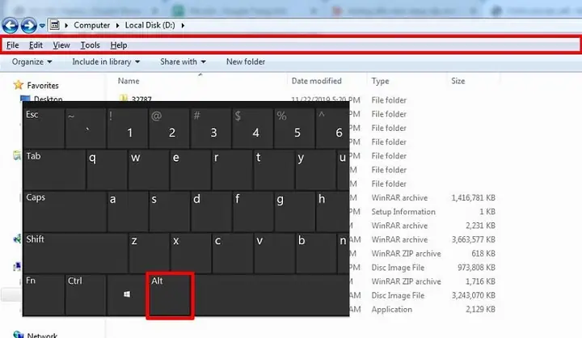Click the Network icon in sidebar
Screen dimensions: 582x338
(18, 335)
